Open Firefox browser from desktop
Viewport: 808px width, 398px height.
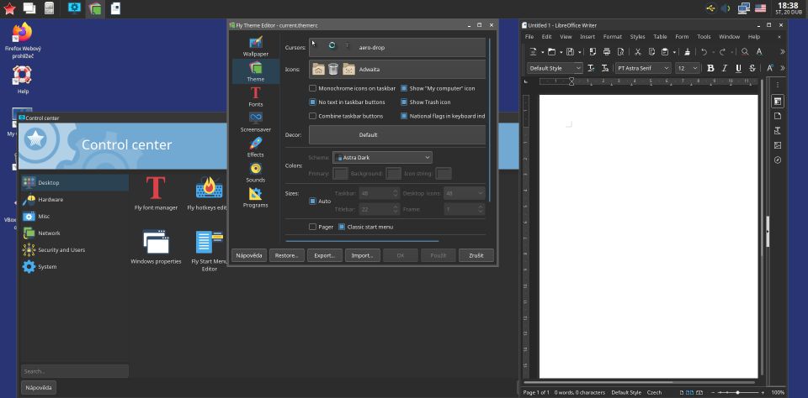pyautogui.click(x=23, y=41)
